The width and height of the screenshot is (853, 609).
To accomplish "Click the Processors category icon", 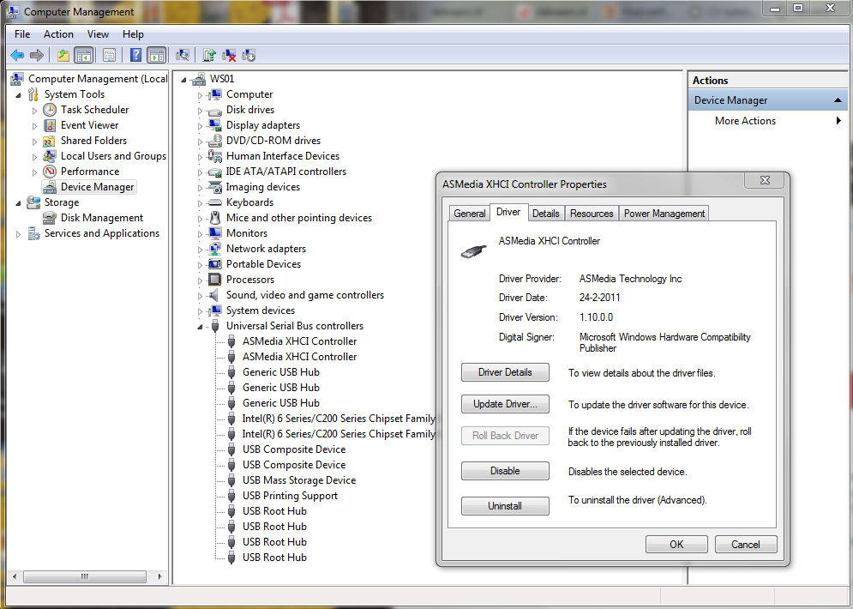I will click(215, 280).
